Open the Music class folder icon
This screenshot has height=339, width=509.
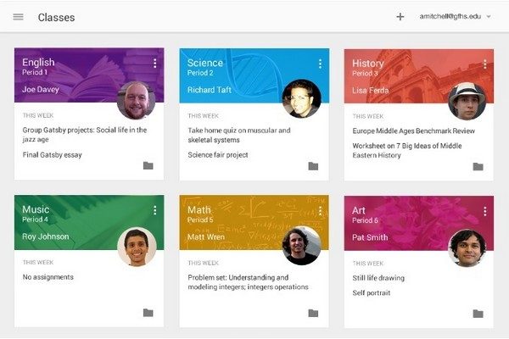[x=148, y=313]
